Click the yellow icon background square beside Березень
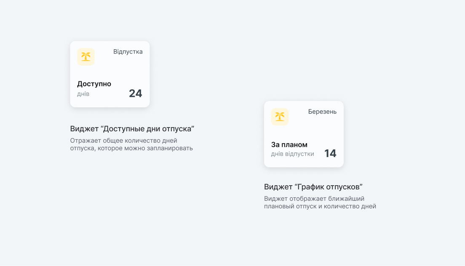Screen dimensions: 465x266 click(x=274, y=122)
